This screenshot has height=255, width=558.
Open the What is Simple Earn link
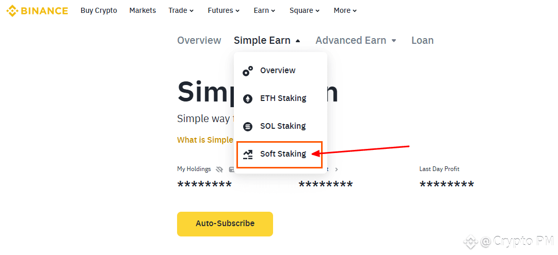coord(205,140)
